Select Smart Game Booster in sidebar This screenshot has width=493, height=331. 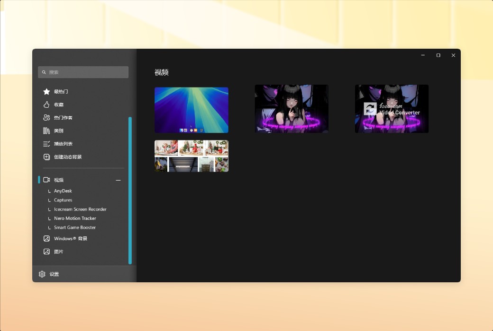click(x=74, y=227)
